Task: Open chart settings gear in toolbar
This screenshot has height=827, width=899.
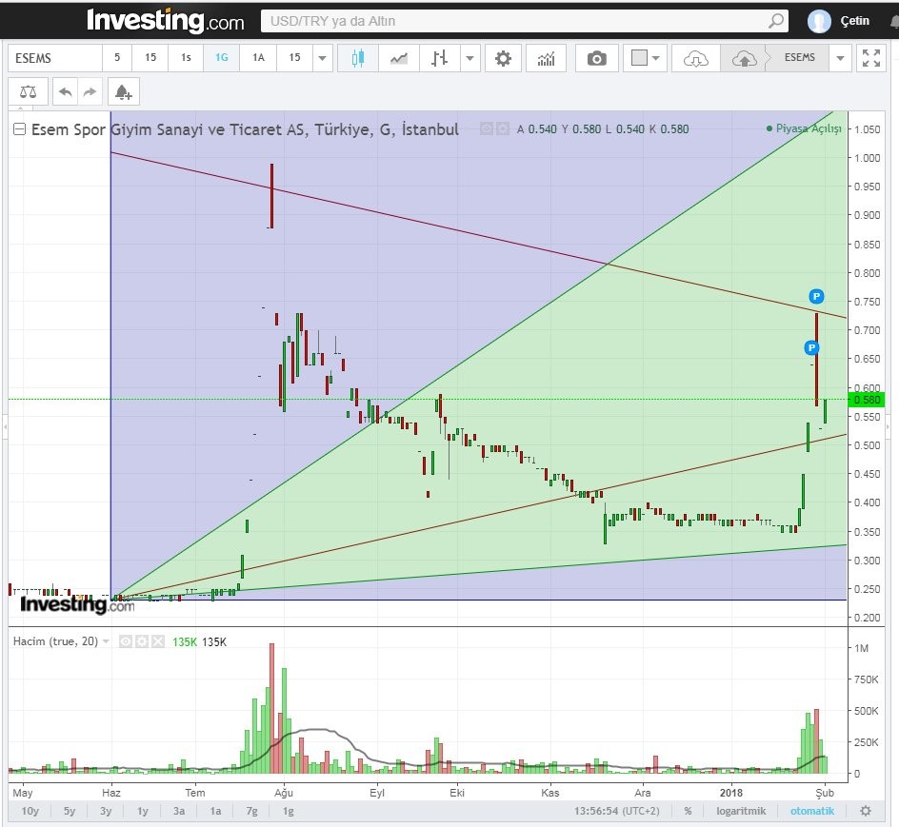Action: coord(503,58)
